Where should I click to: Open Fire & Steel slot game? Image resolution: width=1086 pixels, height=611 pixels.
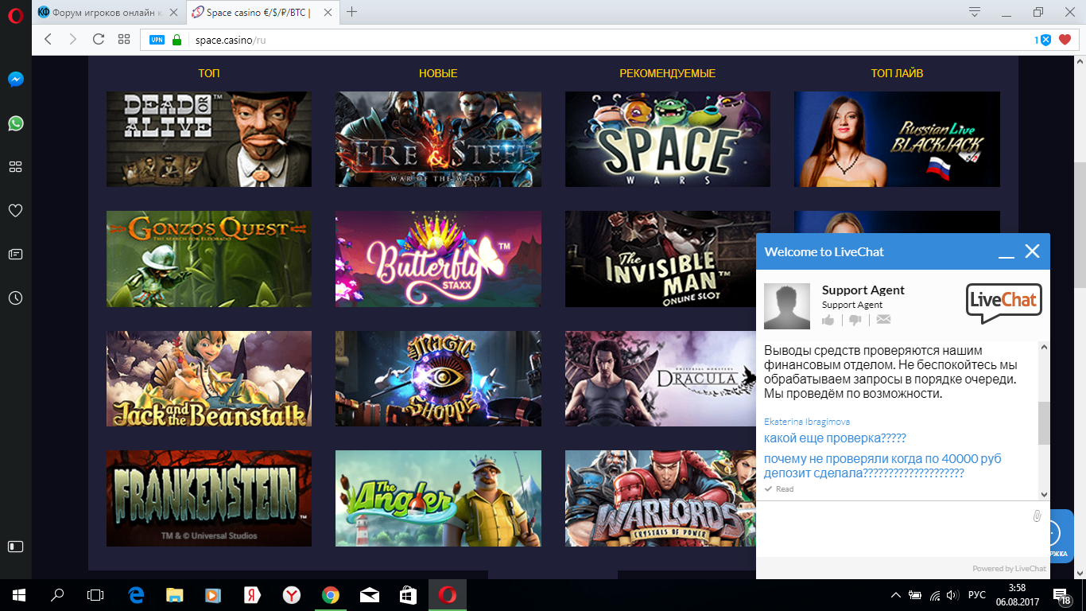point(438,139)
